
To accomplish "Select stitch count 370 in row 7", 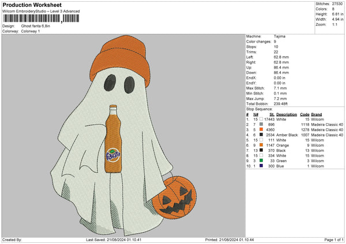I will pos(272,150).
